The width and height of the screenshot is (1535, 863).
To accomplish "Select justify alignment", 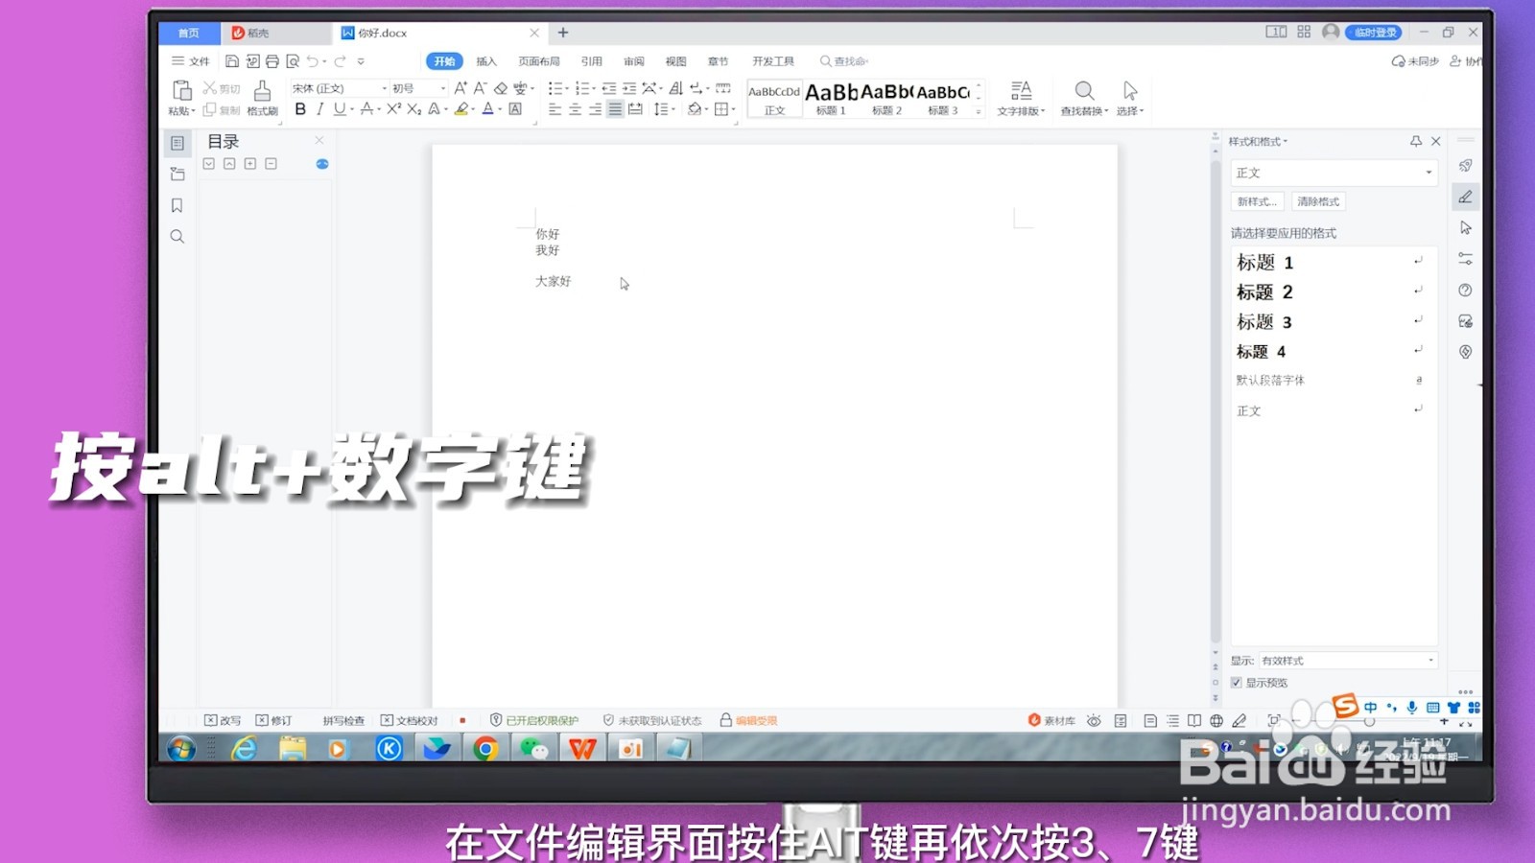I will point(615,109).
